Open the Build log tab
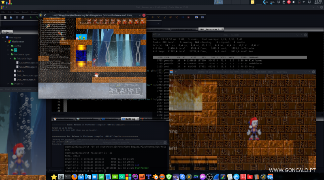Viewport: 324px width, 180px height. pos(130,119)
